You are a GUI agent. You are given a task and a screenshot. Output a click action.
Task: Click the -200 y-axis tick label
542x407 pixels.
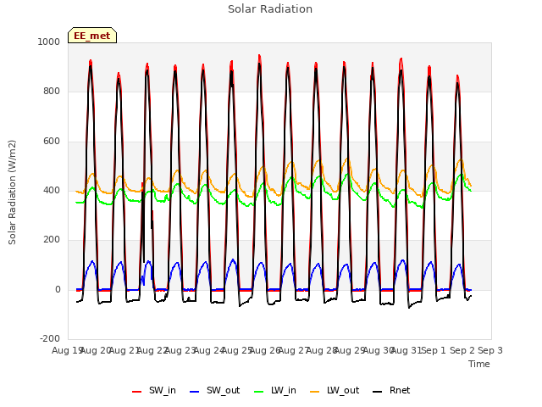50,338
